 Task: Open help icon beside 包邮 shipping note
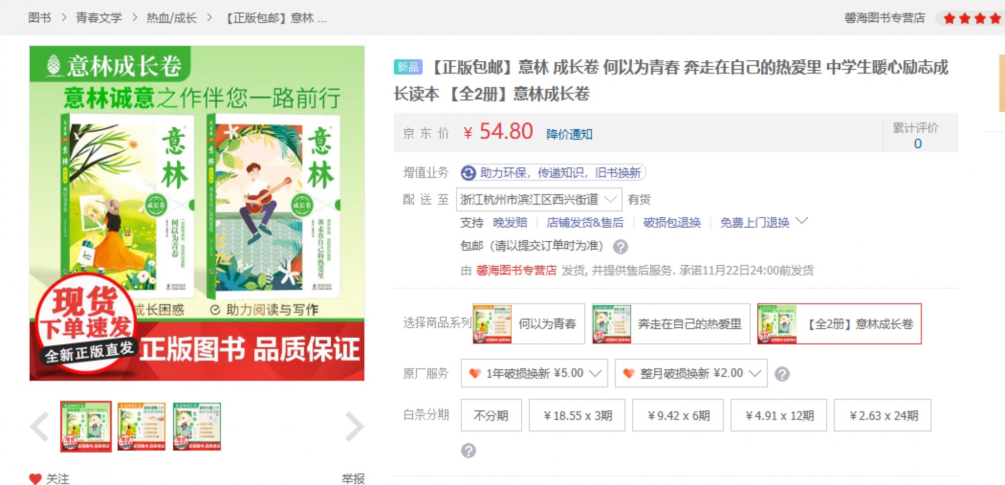621,247
